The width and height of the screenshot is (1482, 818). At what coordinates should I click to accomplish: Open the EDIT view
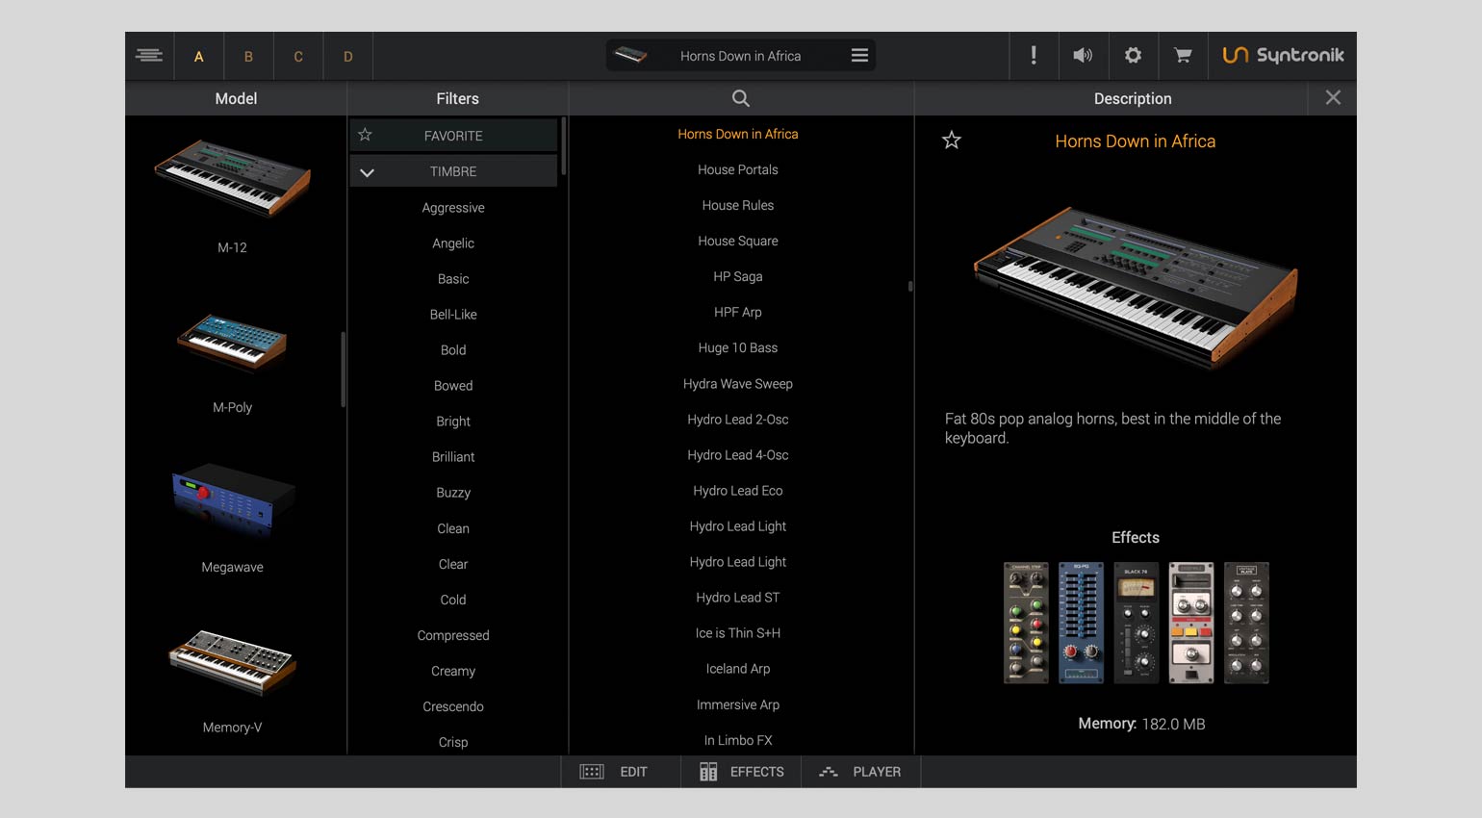(x=622, y=772)
